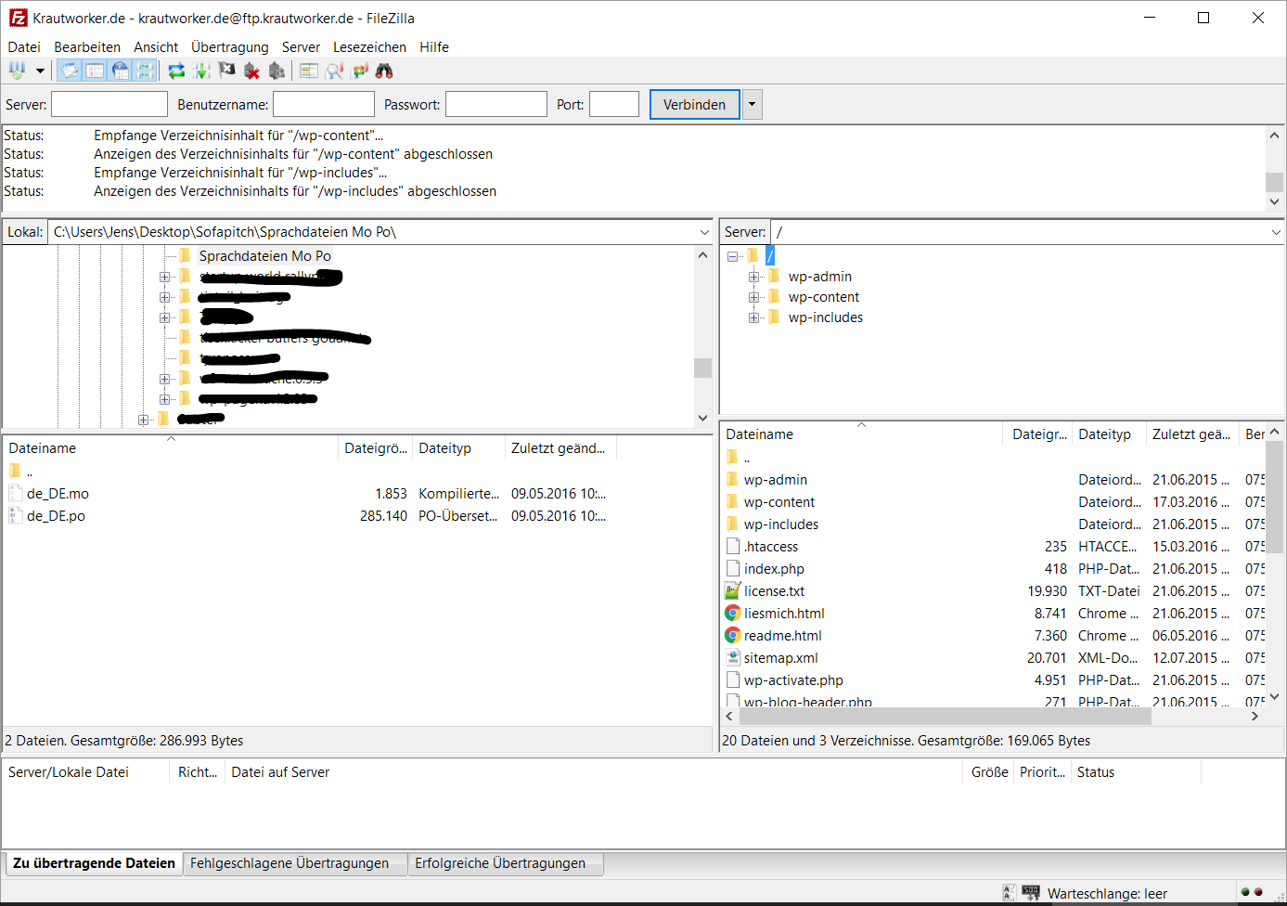The width and height of the screenshot is (1287, 906).
Task: Expand the wp-admin tree node
Action: click(753, 277)
